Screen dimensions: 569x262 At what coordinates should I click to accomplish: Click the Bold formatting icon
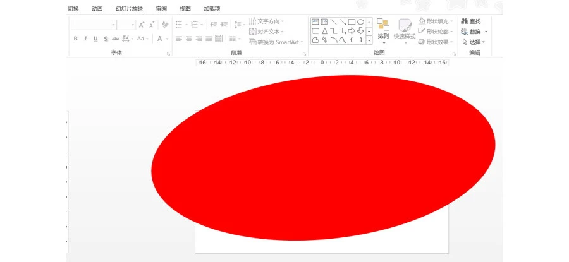(x=75, y=39)
